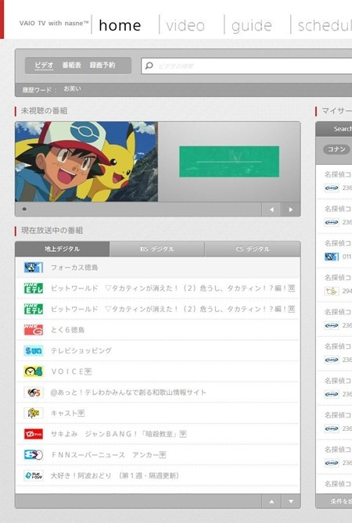Open the guide tab

point(251,26)
